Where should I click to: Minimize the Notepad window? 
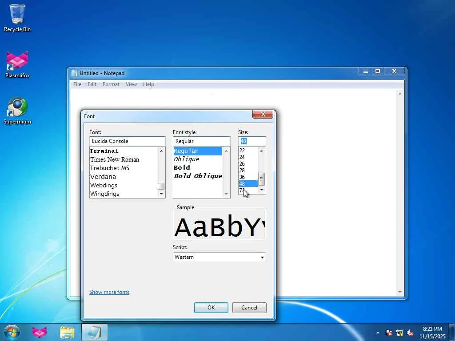(366, 71)
